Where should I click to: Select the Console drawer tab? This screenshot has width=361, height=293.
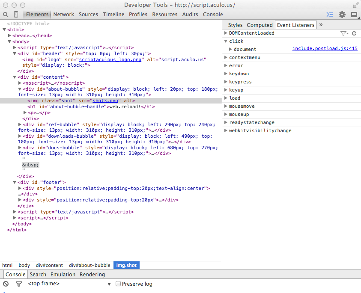(15, 274)
